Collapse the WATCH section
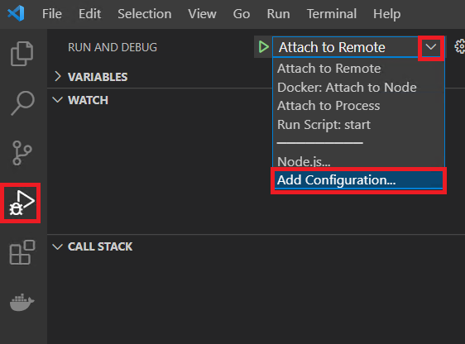Image resolution: width=465 pixels, height=344 pixels. 80,100
